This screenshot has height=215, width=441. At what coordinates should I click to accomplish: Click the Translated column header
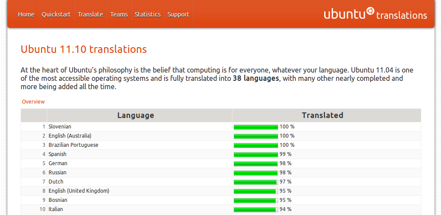(x=326, y=115)
